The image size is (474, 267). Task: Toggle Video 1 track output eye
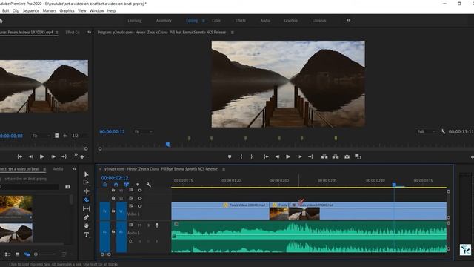140,206
